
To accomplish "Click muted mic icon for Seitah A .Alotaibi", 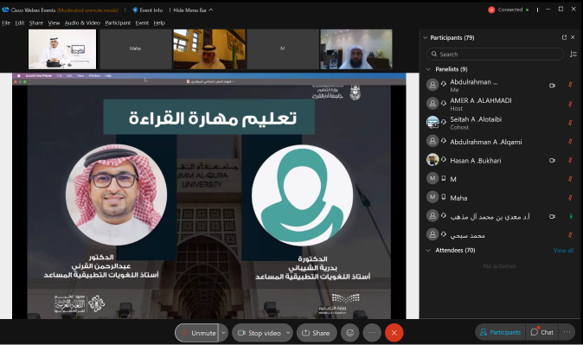I will pyautogui.click(x=570, y=123).
